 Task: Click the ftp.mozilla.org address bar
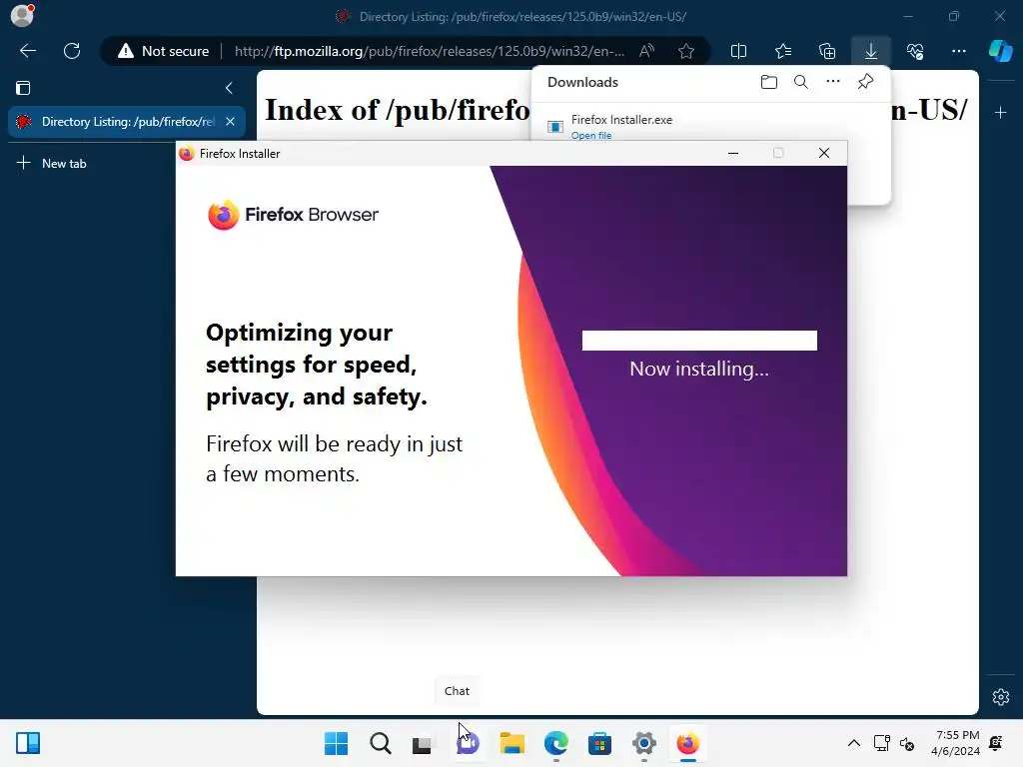coord(430,51)
